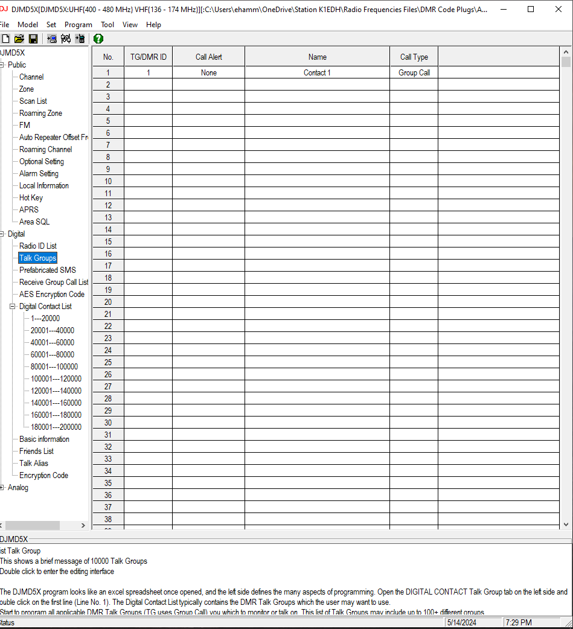Open Auto Repeater Offset tree item
This screenshot has height=629, width=573.
tap(53, 137)
